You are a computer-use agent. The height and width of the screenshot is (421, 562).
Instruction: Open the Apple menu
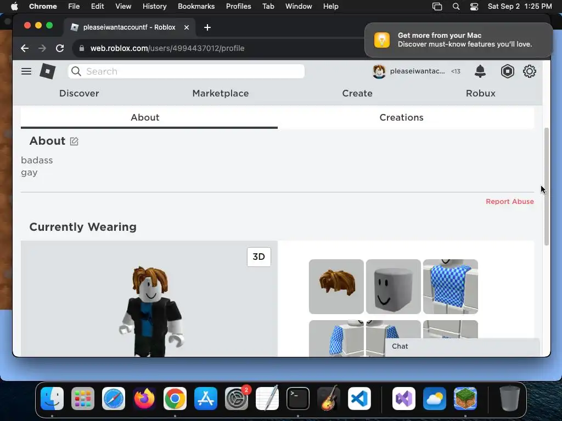(14, 7)
